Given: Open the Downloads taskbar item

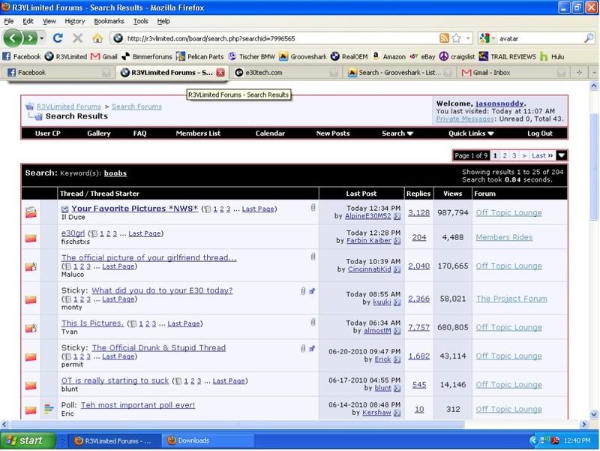Looking at the screenshot, I should (x=208, y=440).
